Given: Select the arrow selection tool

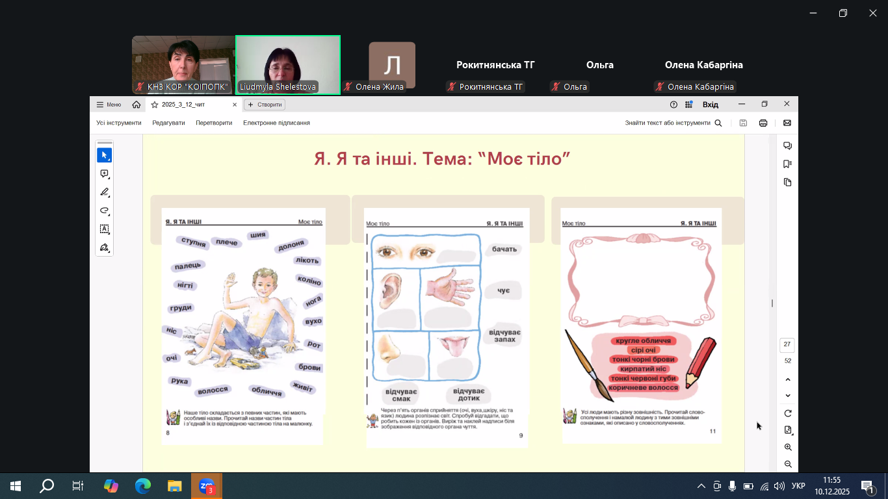Looking at the screenshot, I should pos(104,155).
